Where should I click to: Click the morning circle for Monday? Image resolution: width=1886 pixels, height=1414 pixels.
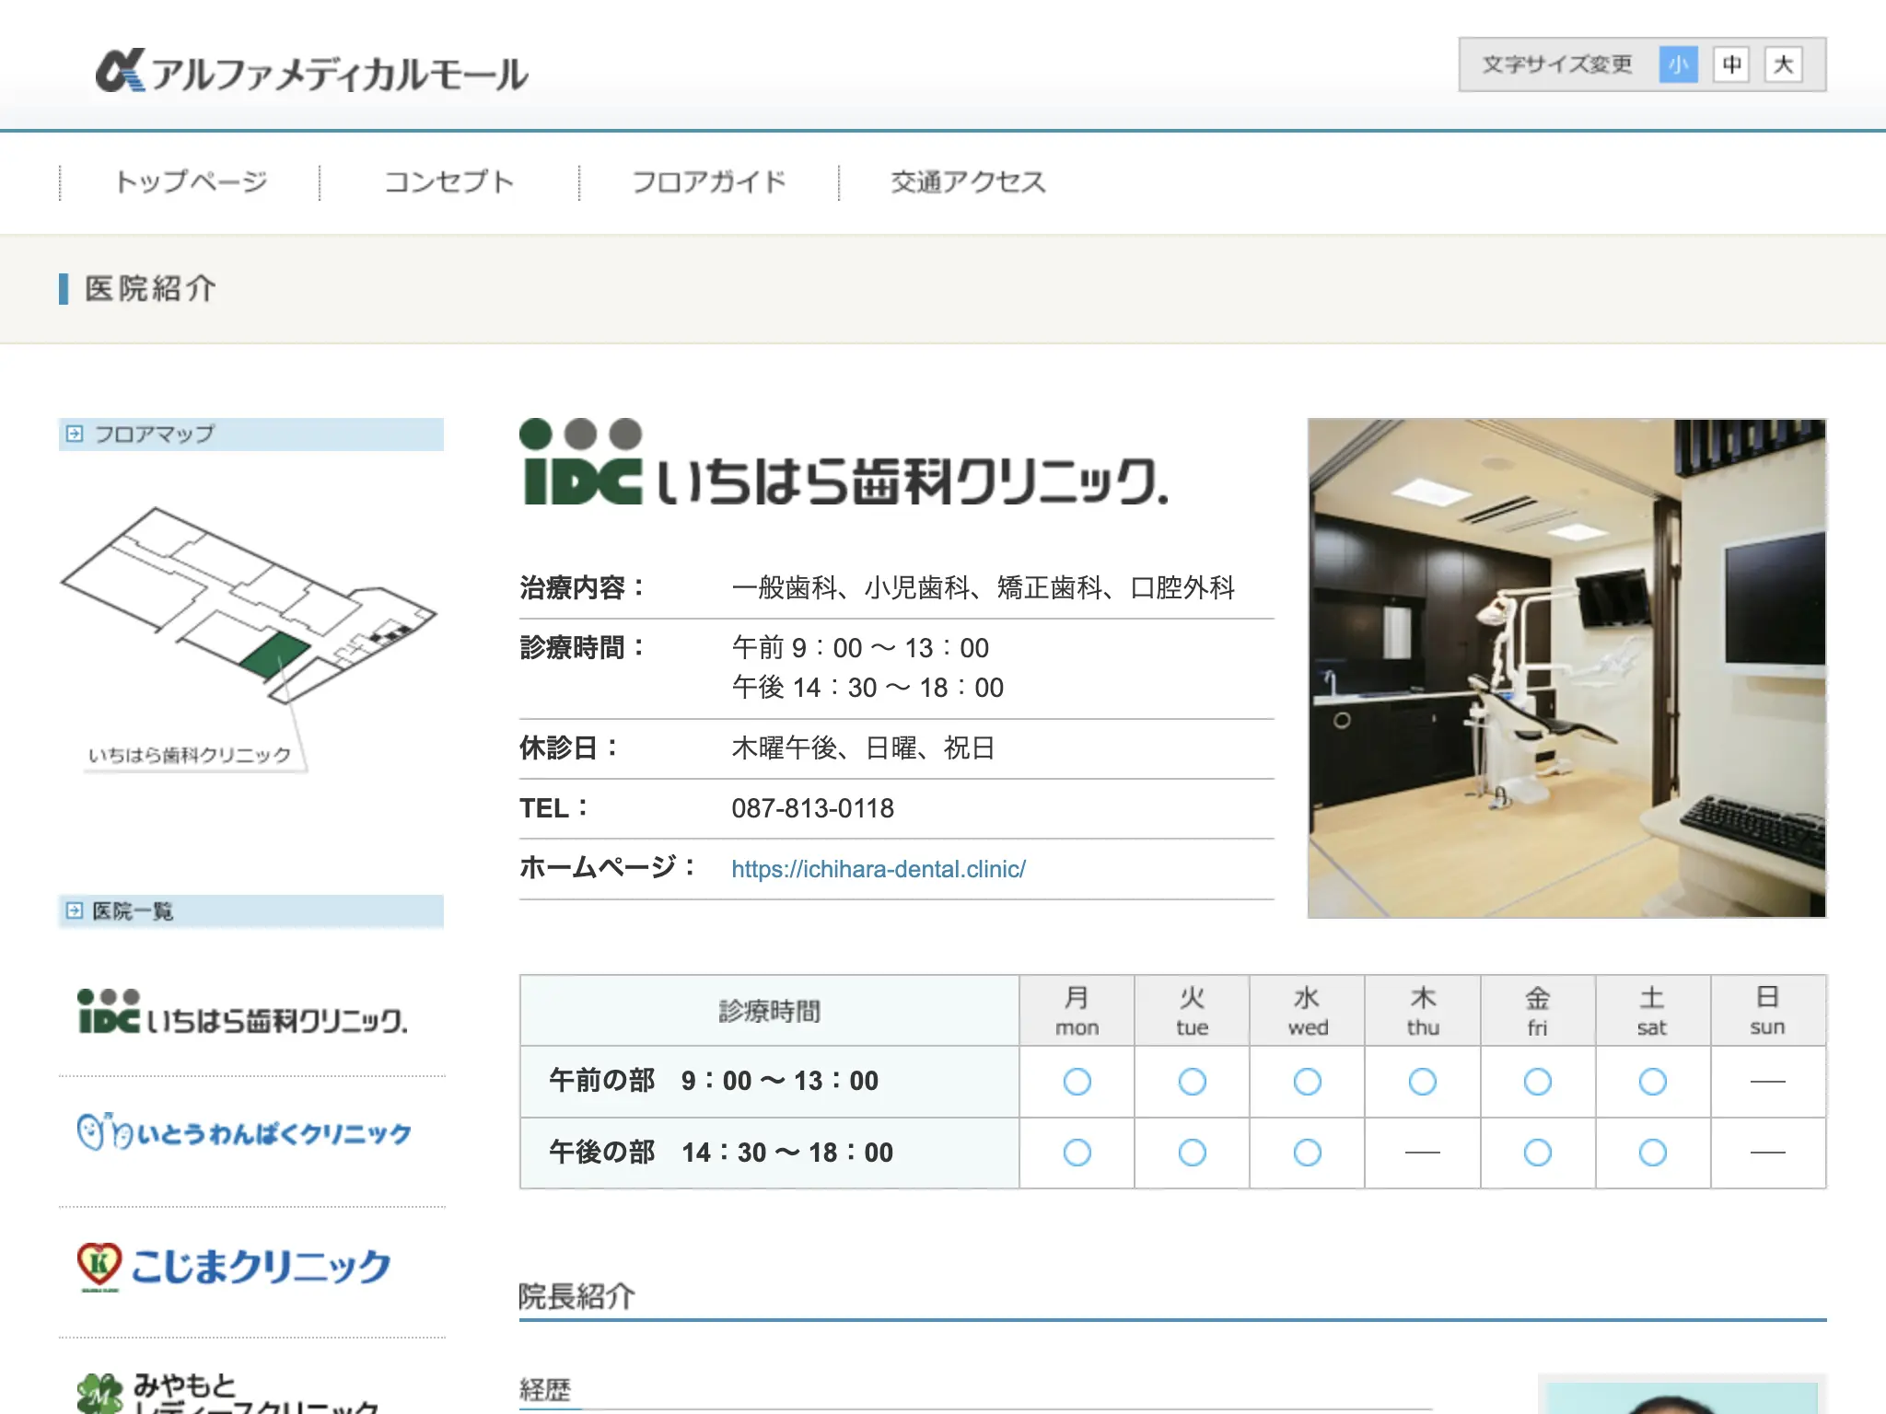[1077, 1082]
